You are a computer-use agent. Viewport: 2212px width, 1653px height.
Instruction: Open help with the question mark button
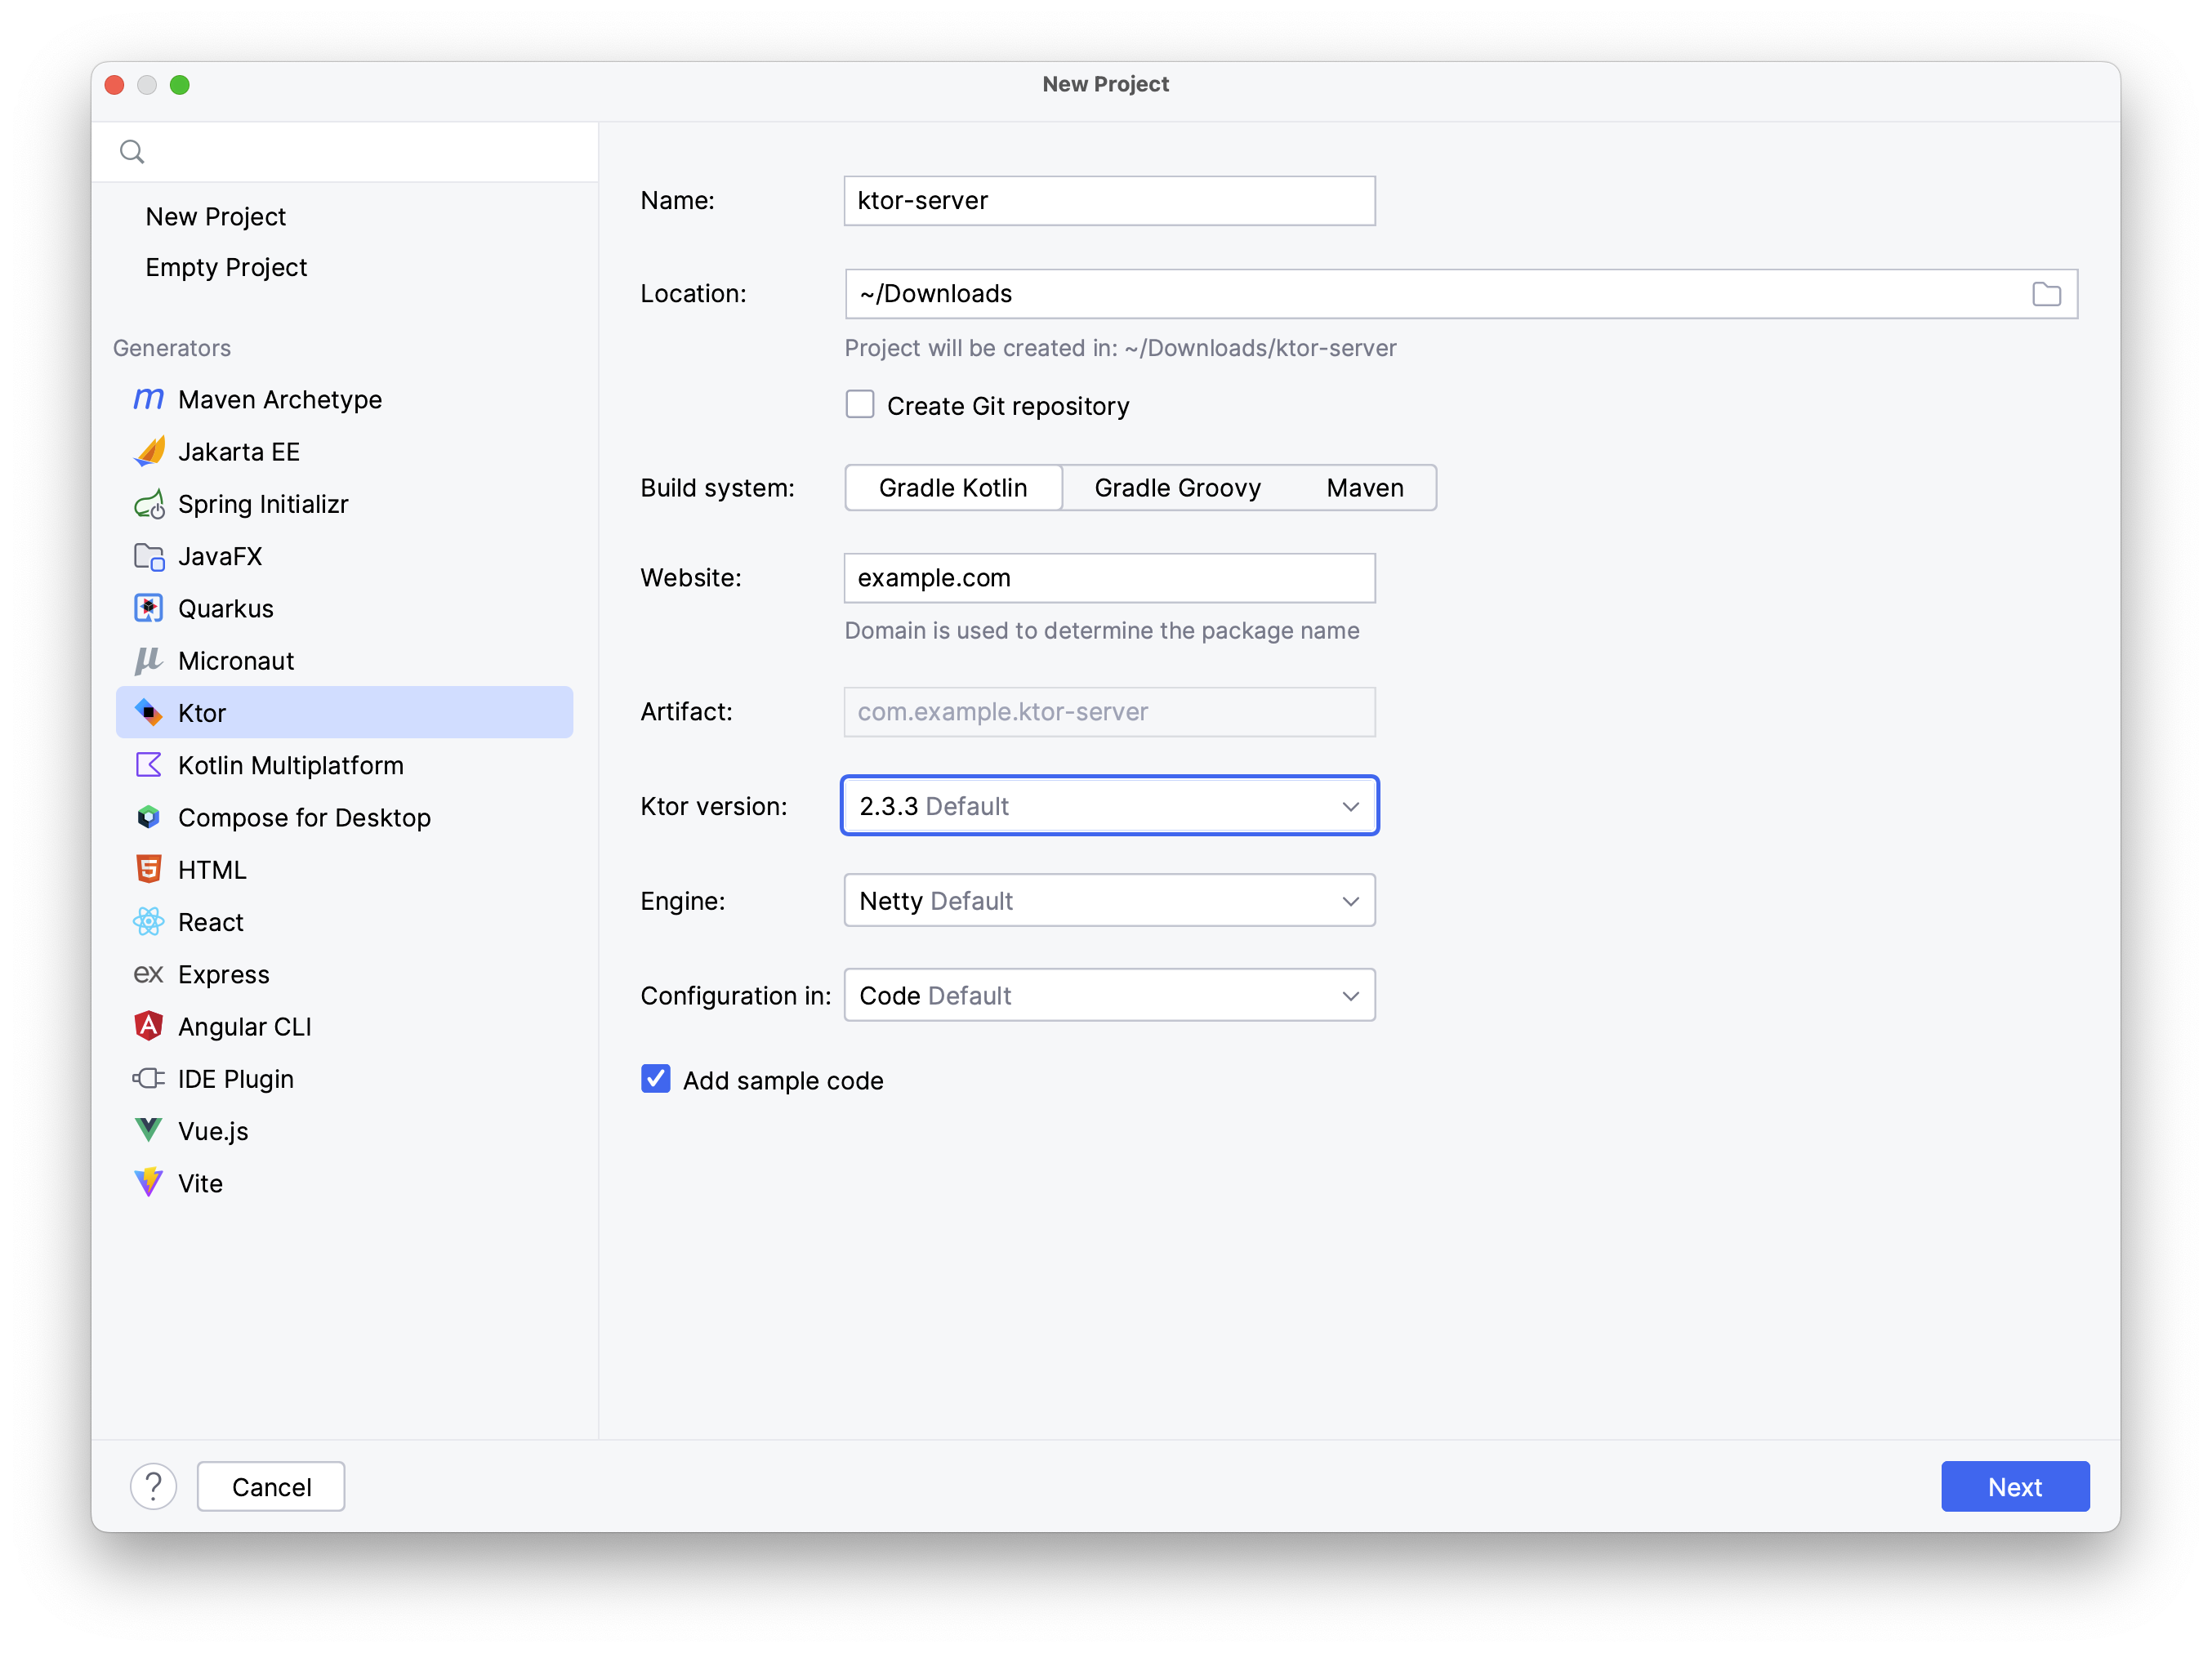pyautogui.click(x=153, y=1486)
